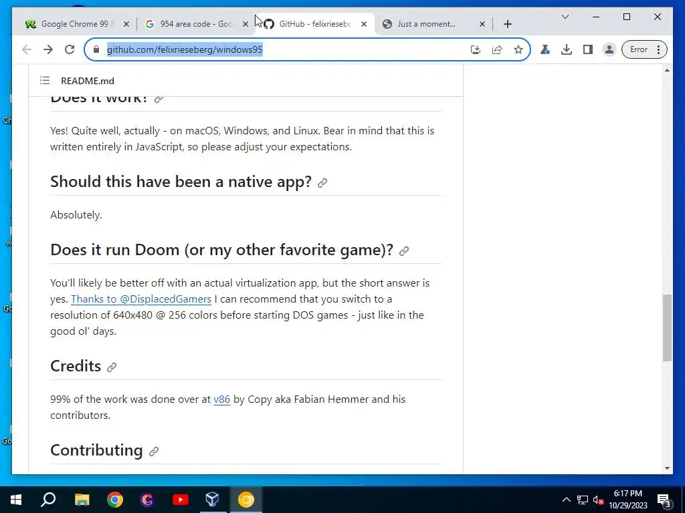Click the vertical scrollbar thumb
685x513 pixels.
tap(667, 327)
